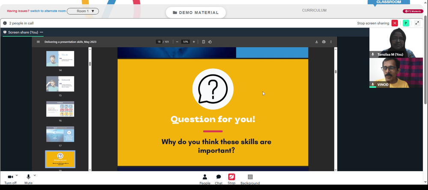Screen dimensions: 428x190
Task: Toggle PDF sidebar hamburger menu
Action: tap(38, 42)
